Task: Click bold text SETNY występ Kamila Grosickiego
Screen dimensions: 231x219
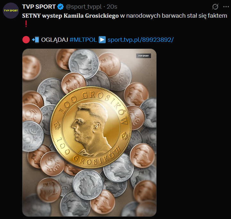Action: 70,16
